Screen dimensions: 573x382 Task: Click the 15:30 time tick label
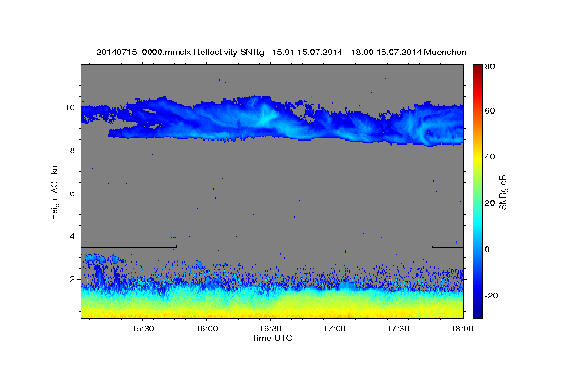pyautogui.click(x=142, y=329)
